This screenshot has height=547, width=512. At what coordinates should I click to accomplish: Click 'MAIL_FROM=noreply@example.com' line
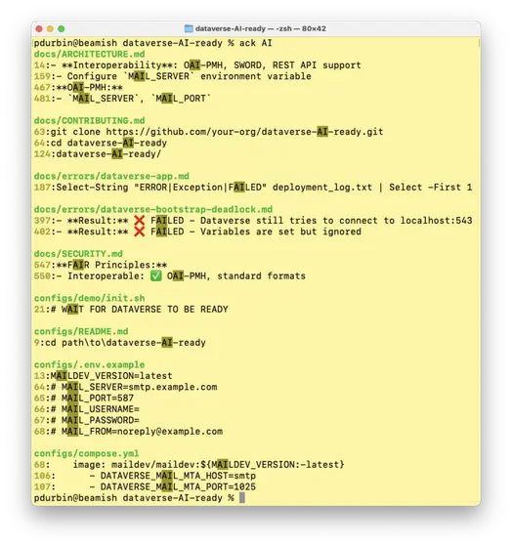128,432
